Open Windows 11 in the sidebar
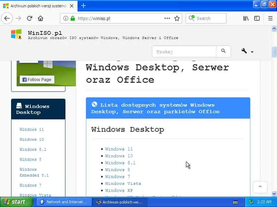The height and width of the screenshot is (207, 277). (32, 129)
